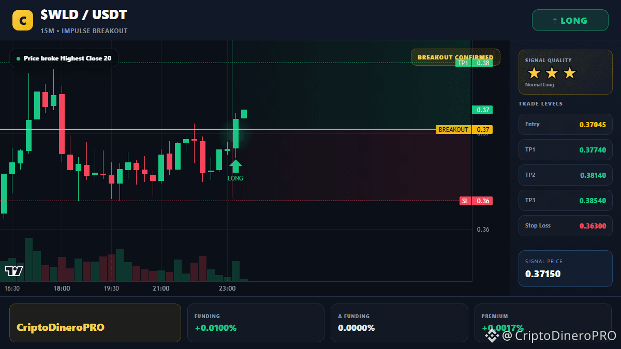Click the Signal Price 0.37150 value
Image resolution: width=621 pixels, height=349 pixels.
(x=543, y=274)
